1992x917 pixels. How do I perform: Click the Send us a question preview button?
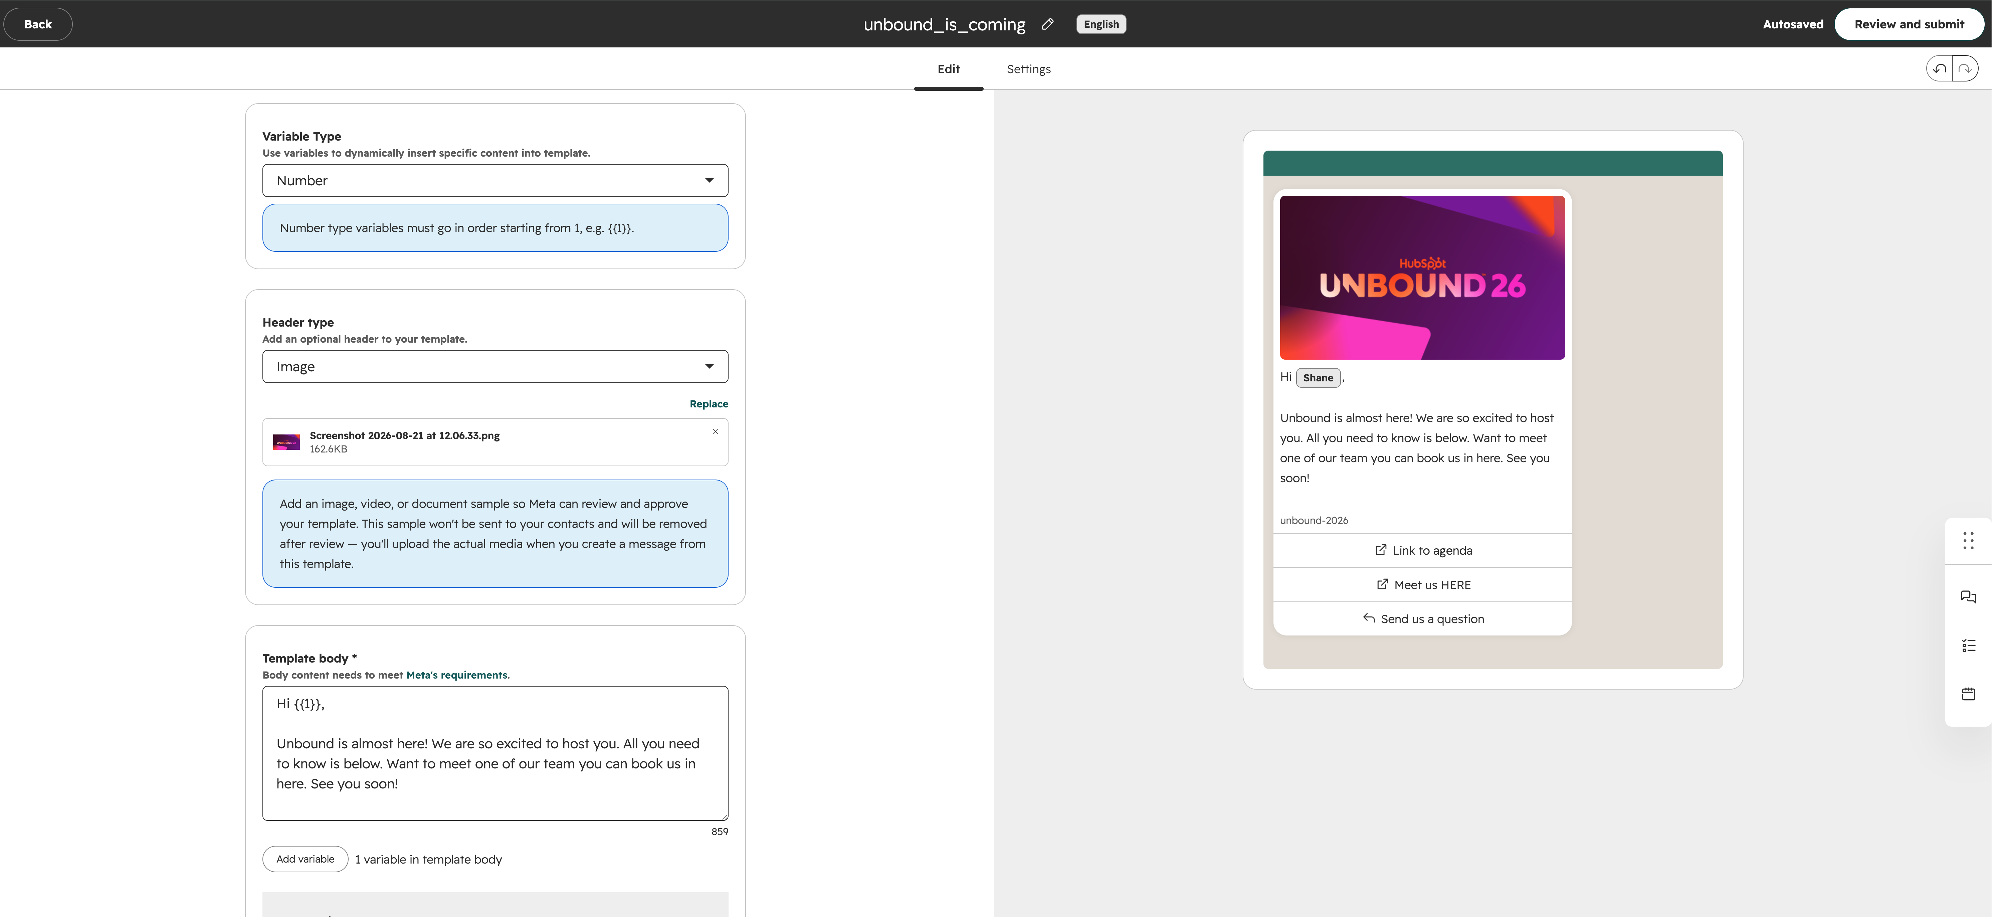[x=1422, y=618]
